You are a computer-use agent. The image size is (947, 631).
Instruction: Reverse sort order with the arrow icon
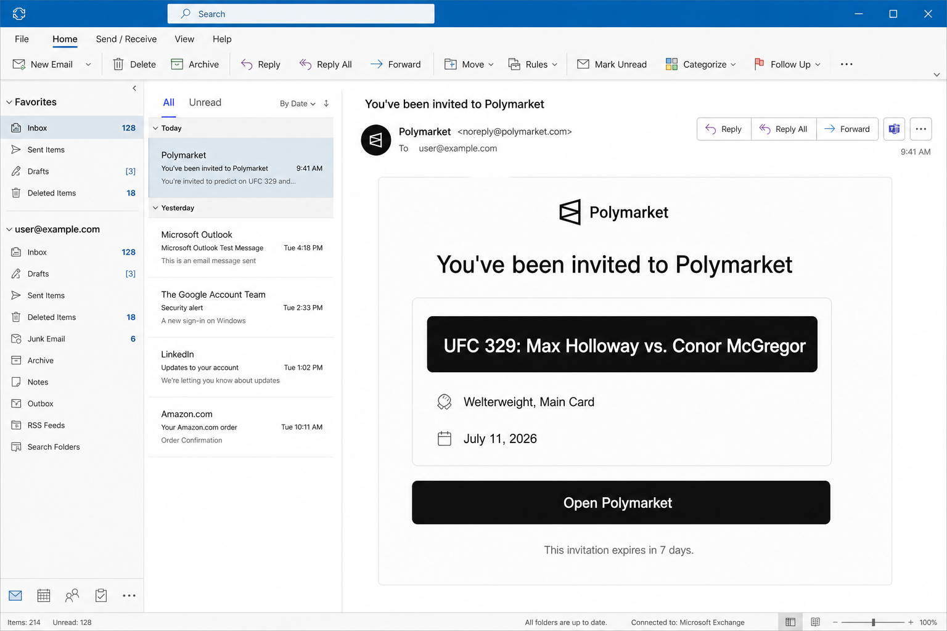click(326, 104)
